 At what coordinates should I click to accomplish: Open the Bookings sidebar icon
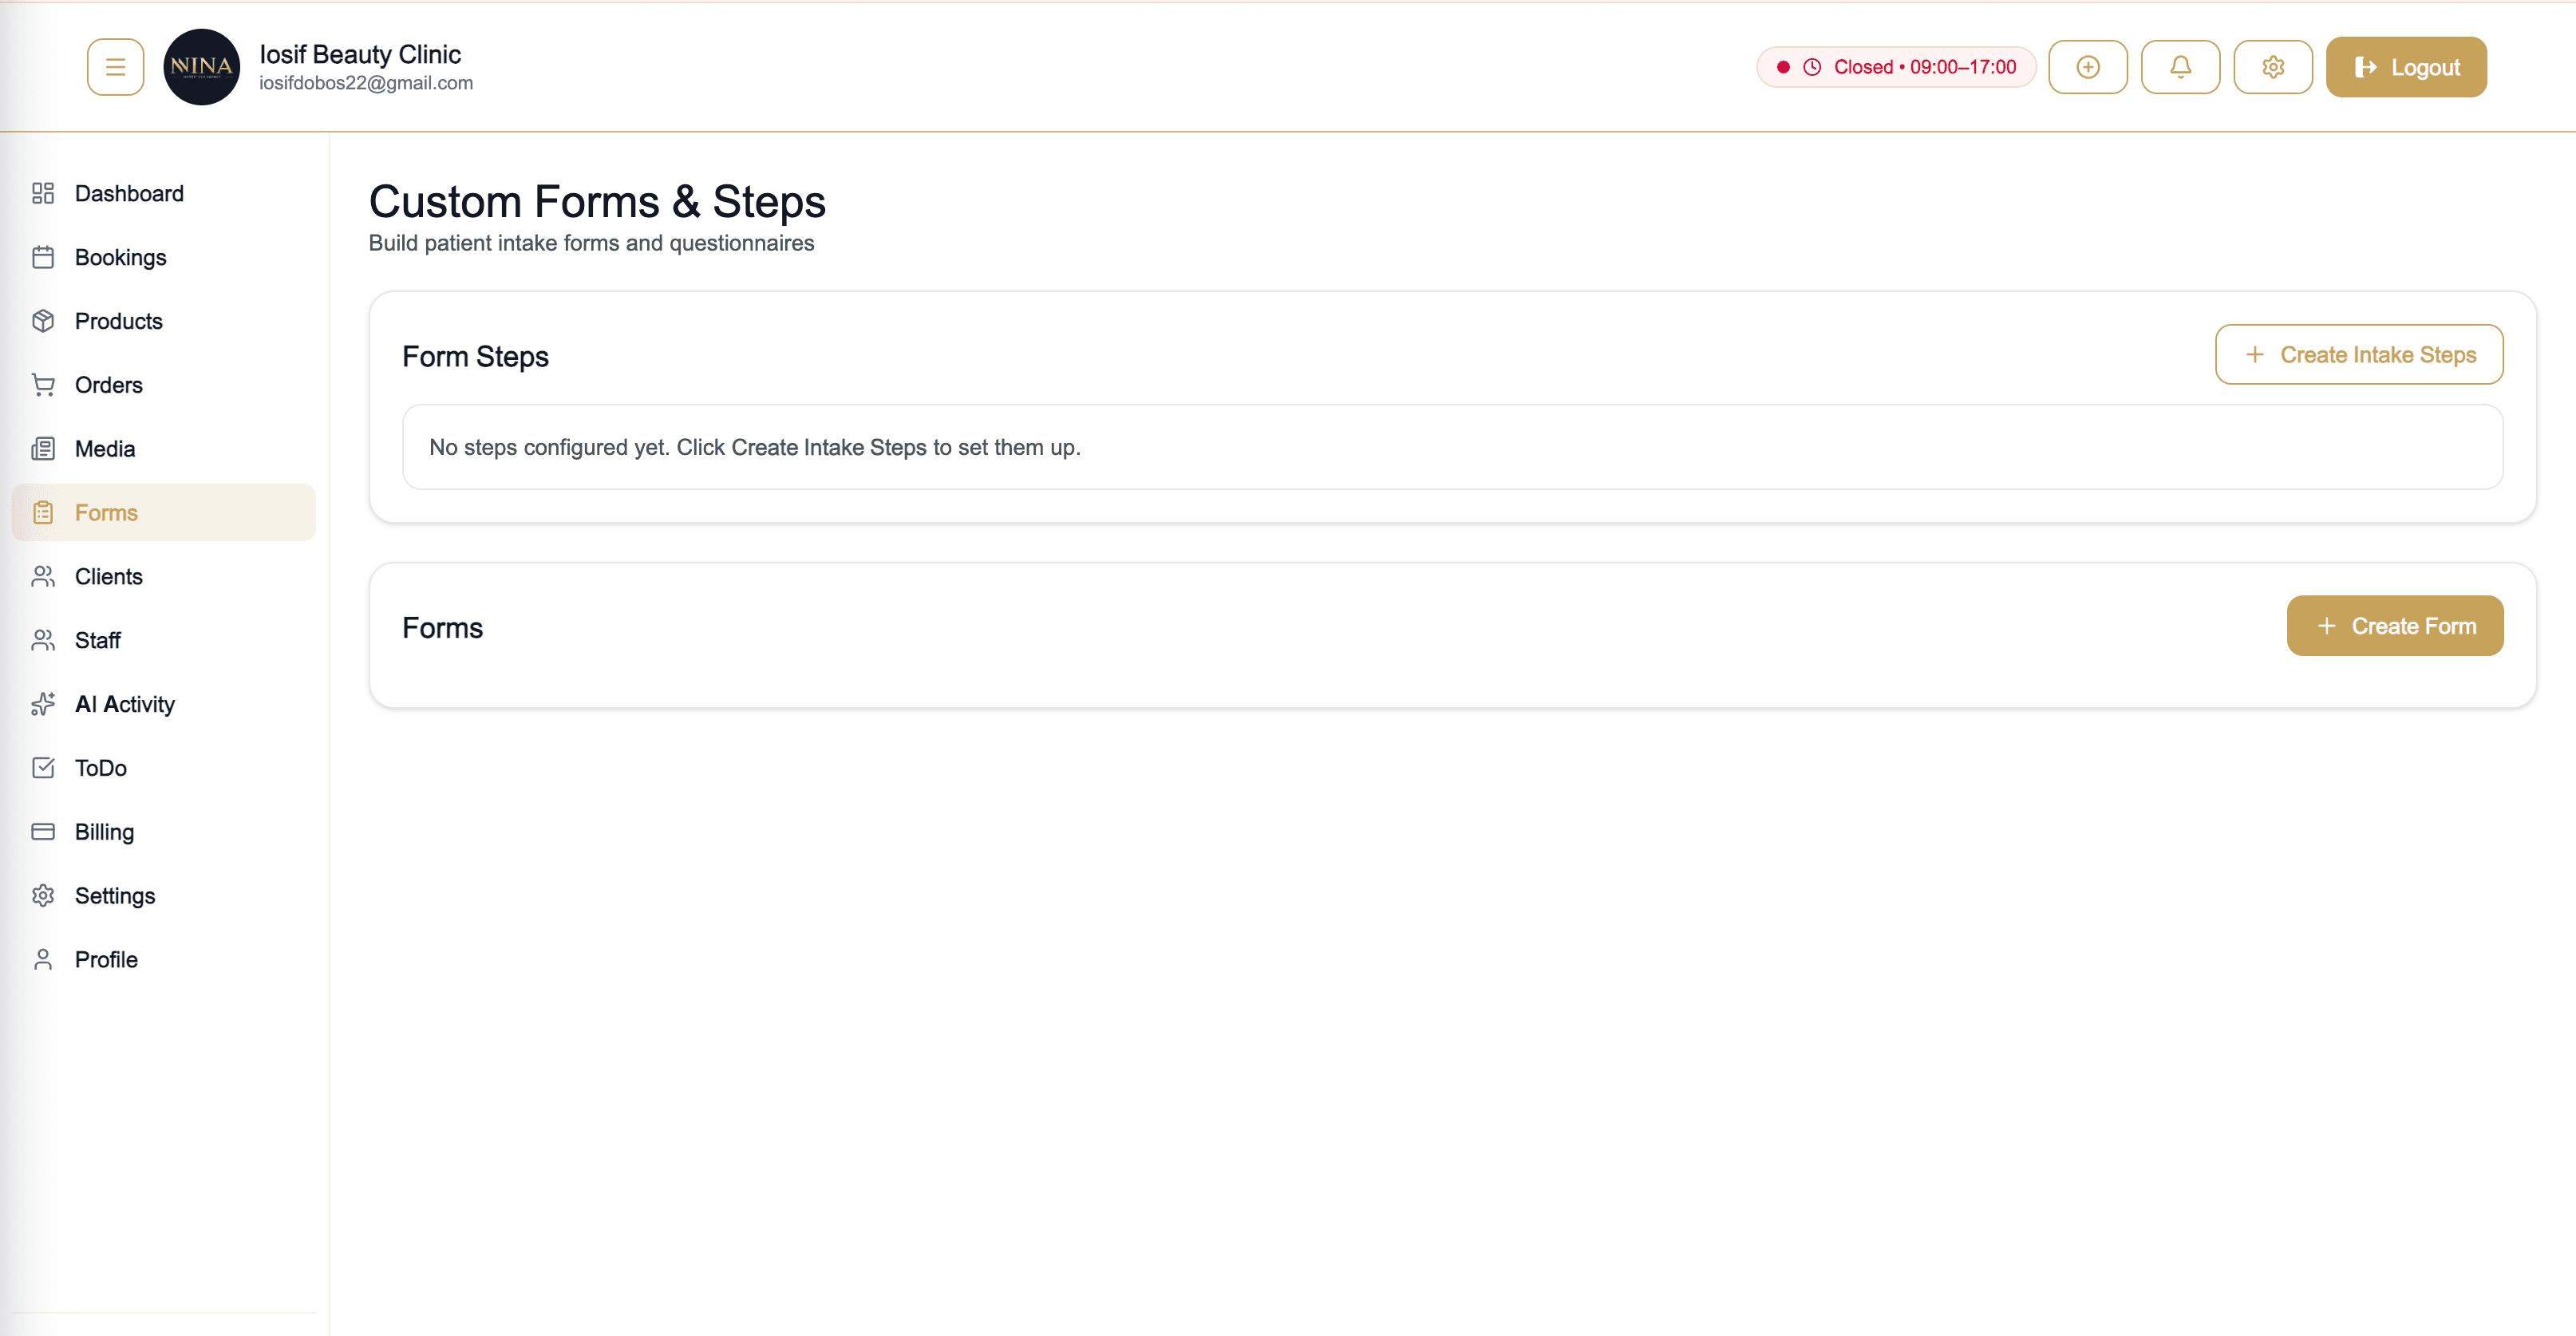point(44,257)
